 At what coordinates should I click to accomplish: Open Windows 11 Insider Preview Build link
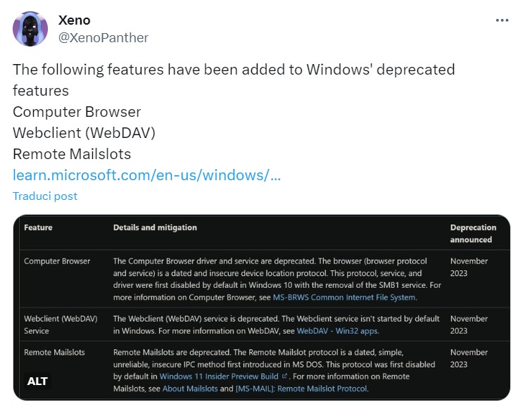click(219, 377)
